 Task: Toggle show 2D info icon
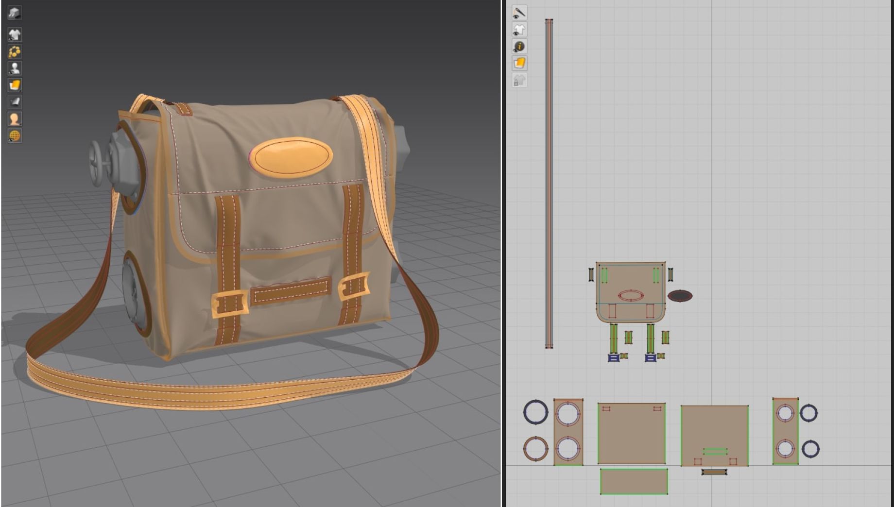coord(519,46)
